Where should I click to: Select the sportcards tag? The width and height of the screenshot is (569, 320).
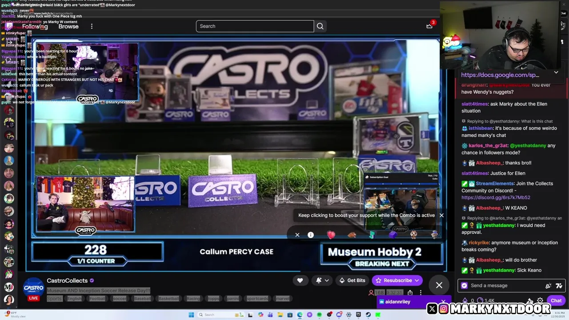tap(257, 299)
